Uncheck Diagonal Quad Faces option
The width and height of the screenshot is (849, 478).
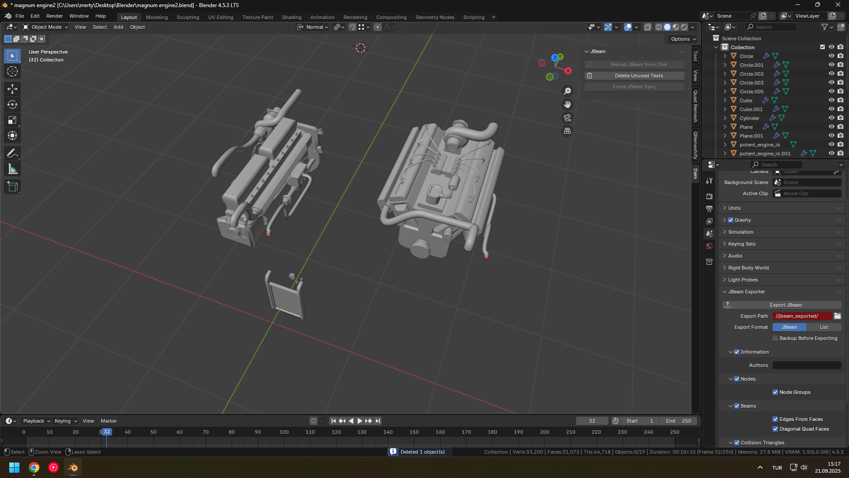pyautogui.click(x=775, y=429)
